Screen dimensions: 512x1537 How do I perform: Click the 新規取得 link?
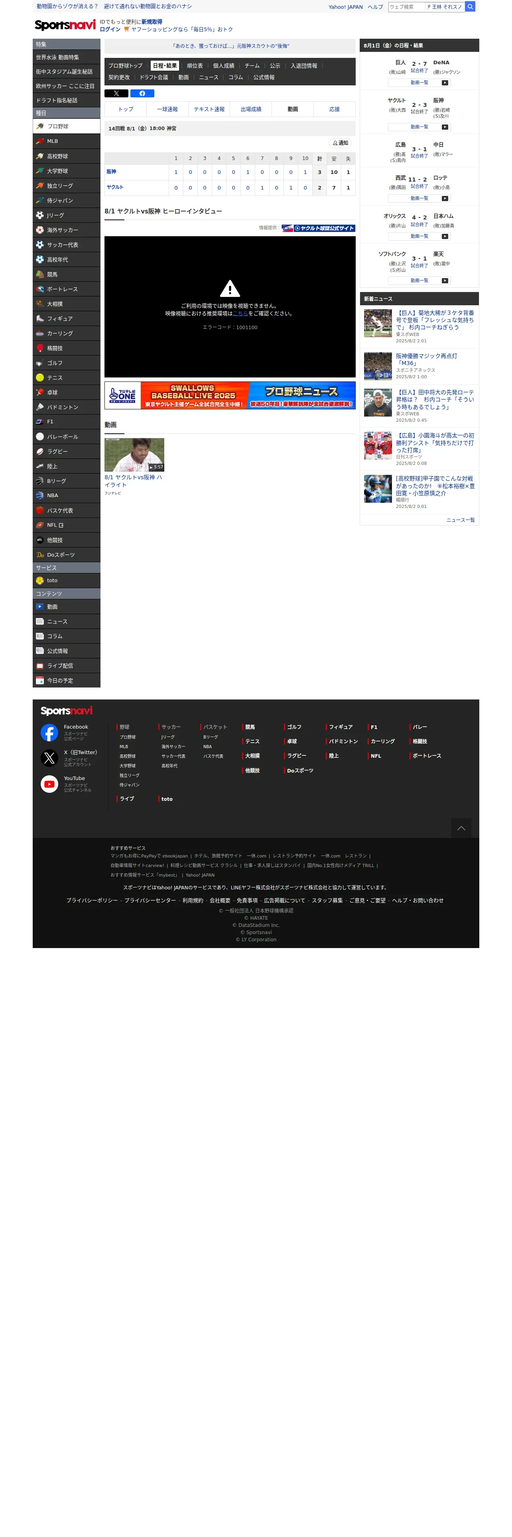pyautogui.click(x=152, y=22)
